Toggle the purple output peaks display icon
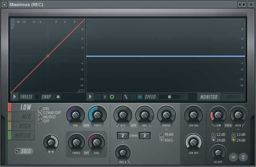Screen dimensions: 256x167 tap(105, 97)
